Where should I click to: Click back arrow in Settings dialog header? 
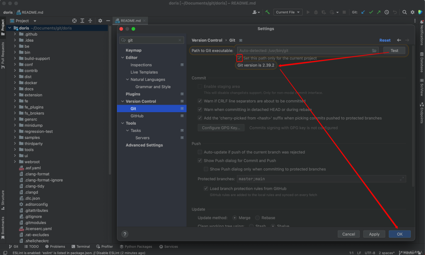tap(399, 40)
